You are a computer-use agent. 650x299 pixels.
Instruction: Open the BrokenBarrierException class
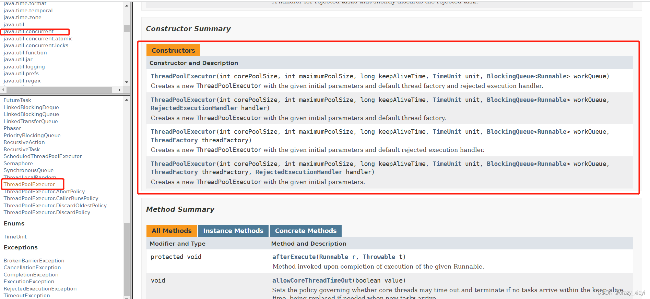pos(34,261)
